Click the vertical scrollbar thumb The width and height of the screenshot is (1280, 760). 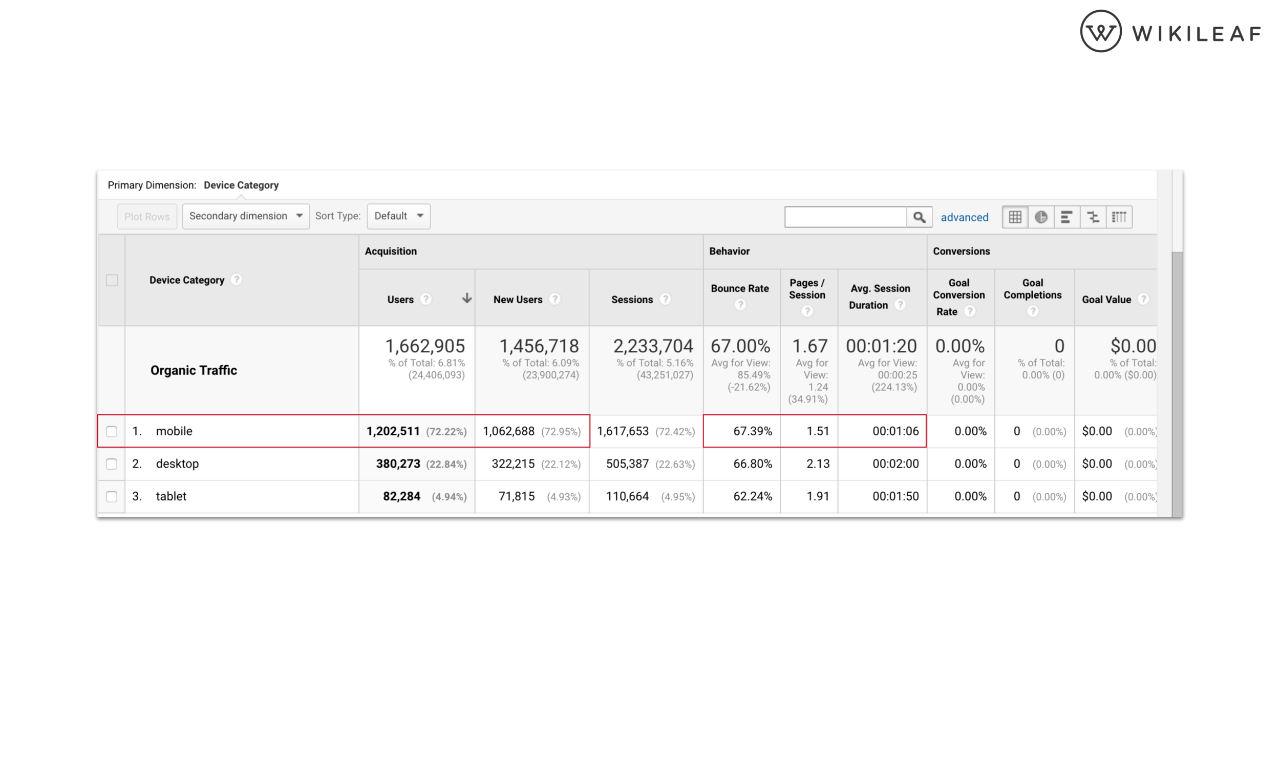[1177, 384]
